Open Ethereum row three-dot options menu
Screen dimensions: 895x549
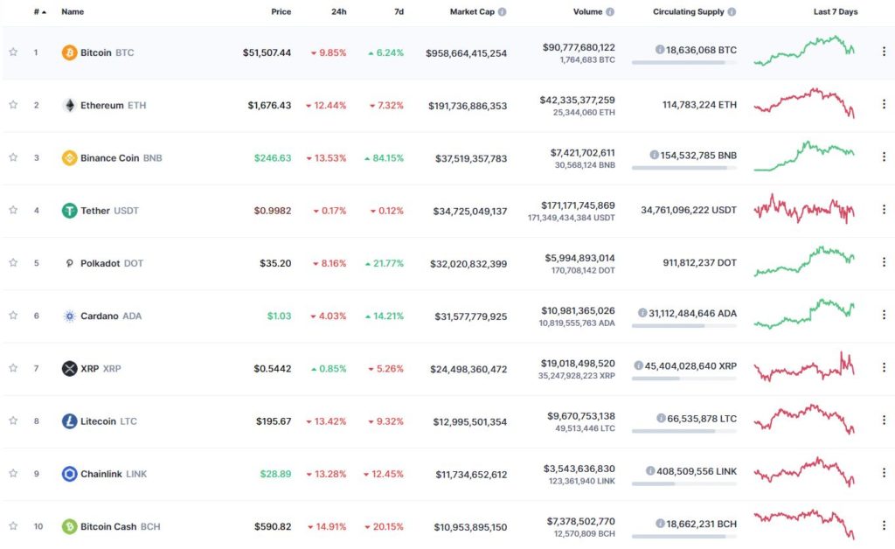click(x=884, y=104)
